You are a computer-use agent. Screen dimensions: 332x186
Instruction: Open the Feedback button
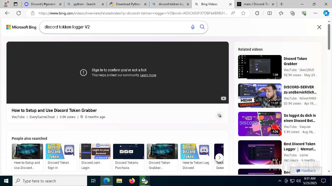(306, 171)
